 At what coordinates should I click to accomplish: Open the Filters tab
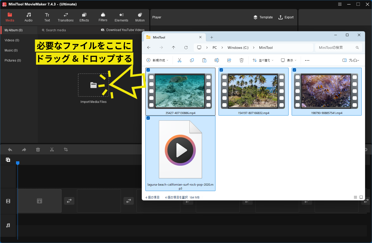103,17
